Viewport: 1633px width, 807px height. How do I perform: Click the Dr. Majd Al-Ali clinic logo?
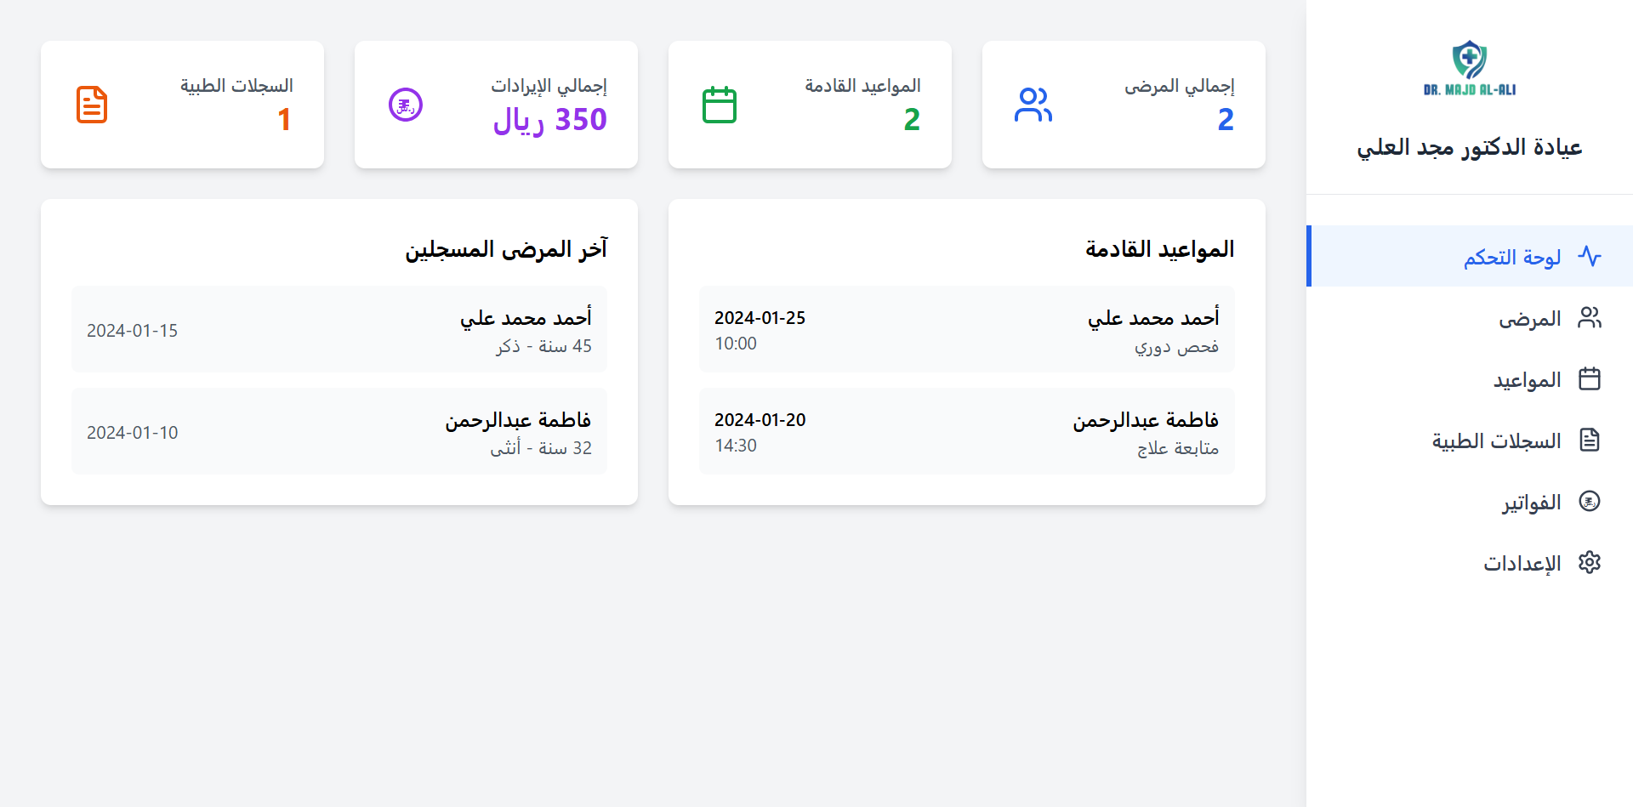click(x=1469, y=68)
